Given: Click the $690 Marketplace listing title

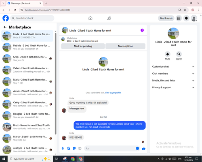Looking at the screenshot, I should click(x=82, y=41).
